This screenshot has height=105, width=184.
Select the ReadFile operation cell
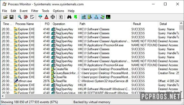click(61, 81)
